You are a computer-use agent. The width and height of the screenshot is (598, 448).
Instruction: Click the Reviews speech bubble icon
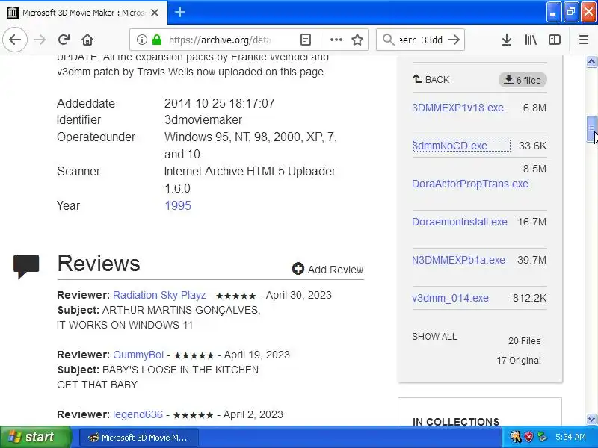[26, 266]
